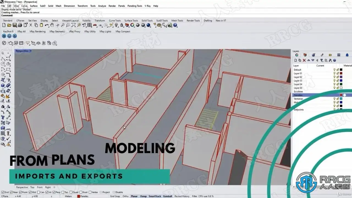Switch to the Top viewport tab
This screenshot has height=198, width=352.
32,187
